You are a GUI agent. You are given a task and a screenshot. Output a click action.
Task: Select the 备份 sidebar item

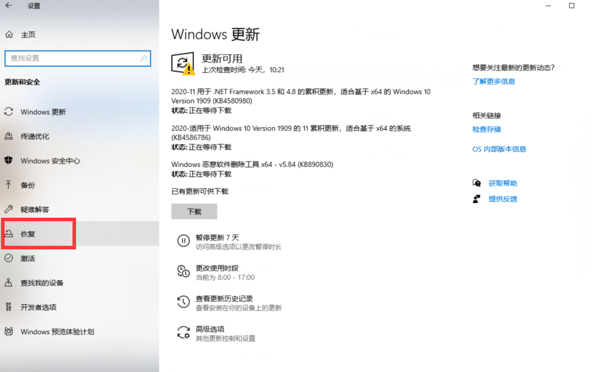[28, 185]
